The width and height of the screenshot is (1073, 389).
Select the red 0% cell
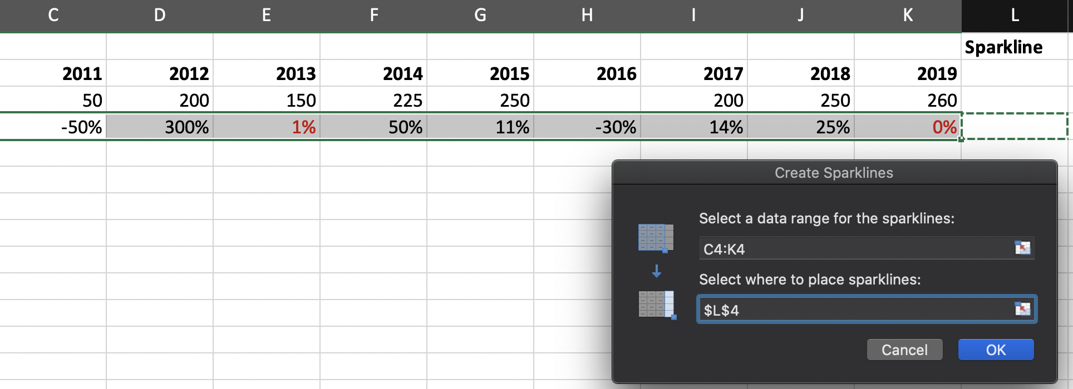(908, 127)
